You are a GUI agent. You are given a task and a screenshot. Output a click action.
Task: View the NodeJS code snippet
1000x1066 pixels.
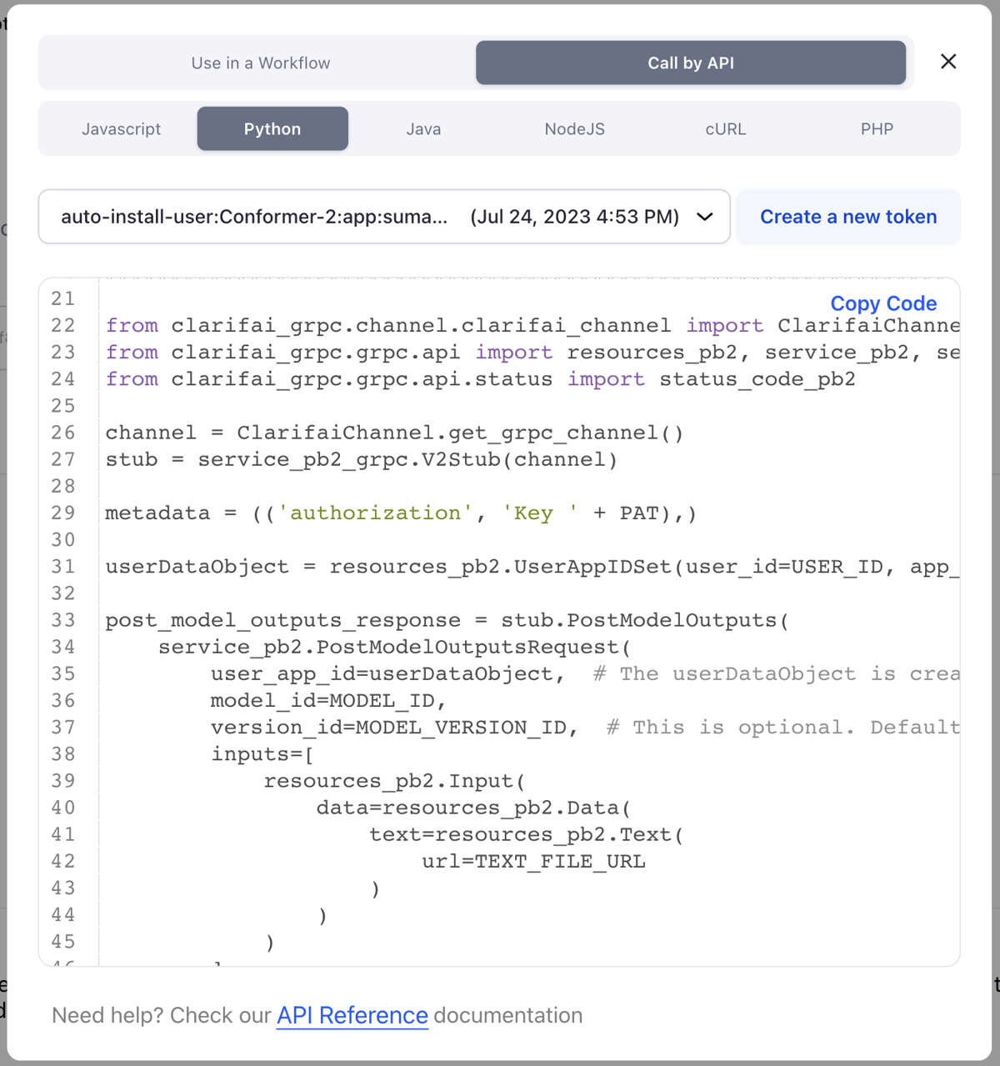tap(574, 128)
